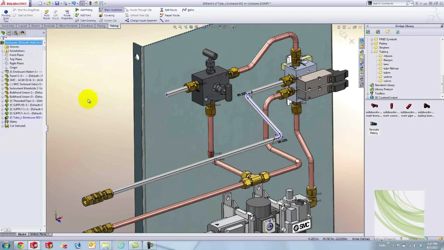Open the DisplayManager tab icon

[x=23, y=33]
